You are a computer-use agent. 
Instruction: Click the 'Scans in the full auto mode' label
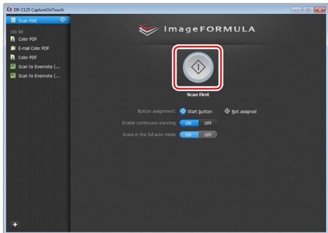pyautogui.click(x=149, y=134)
